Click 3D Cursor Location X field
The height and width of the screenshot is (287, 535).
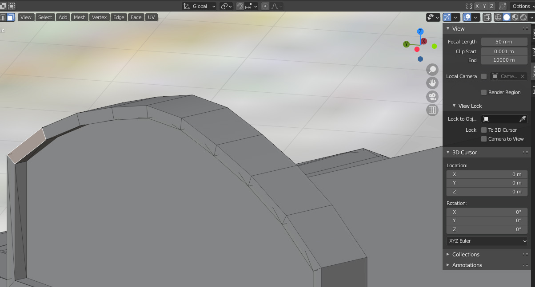click(487, 174)
